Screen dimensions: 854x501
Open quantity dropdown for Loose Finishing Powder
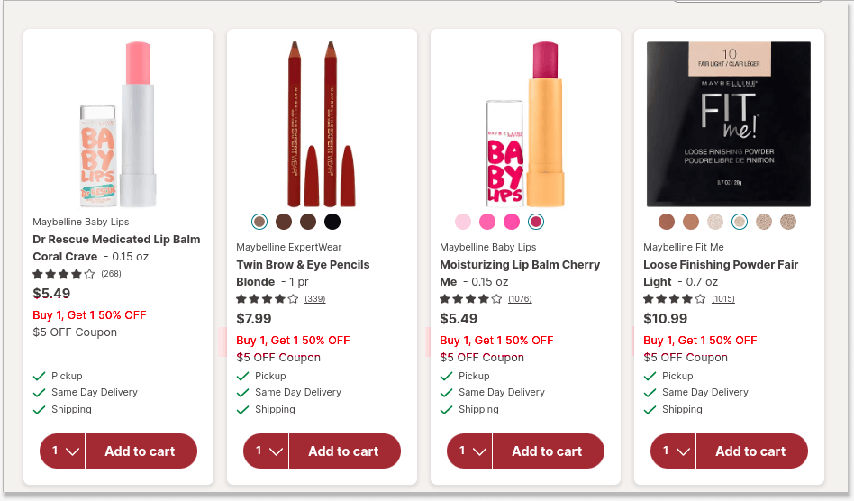pos(674,451)
